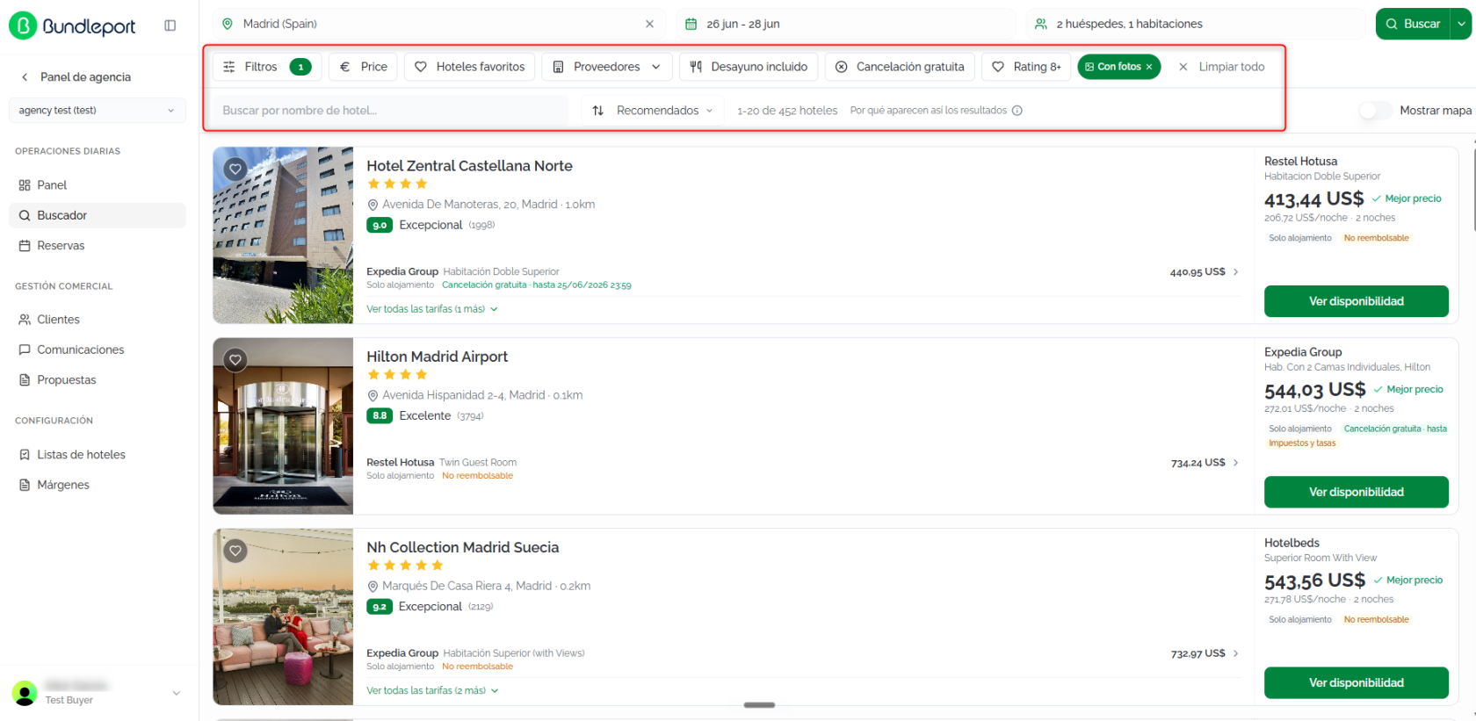Screen dimensions: 1476x721
Task: Open the 732,97 US$ Expedia rate arrow
Action: point(1236,653)
